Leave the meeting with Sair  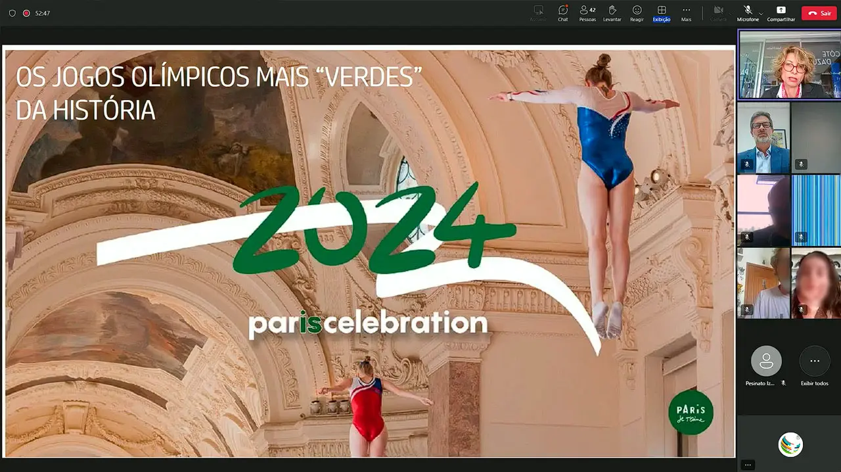[819, 13]
